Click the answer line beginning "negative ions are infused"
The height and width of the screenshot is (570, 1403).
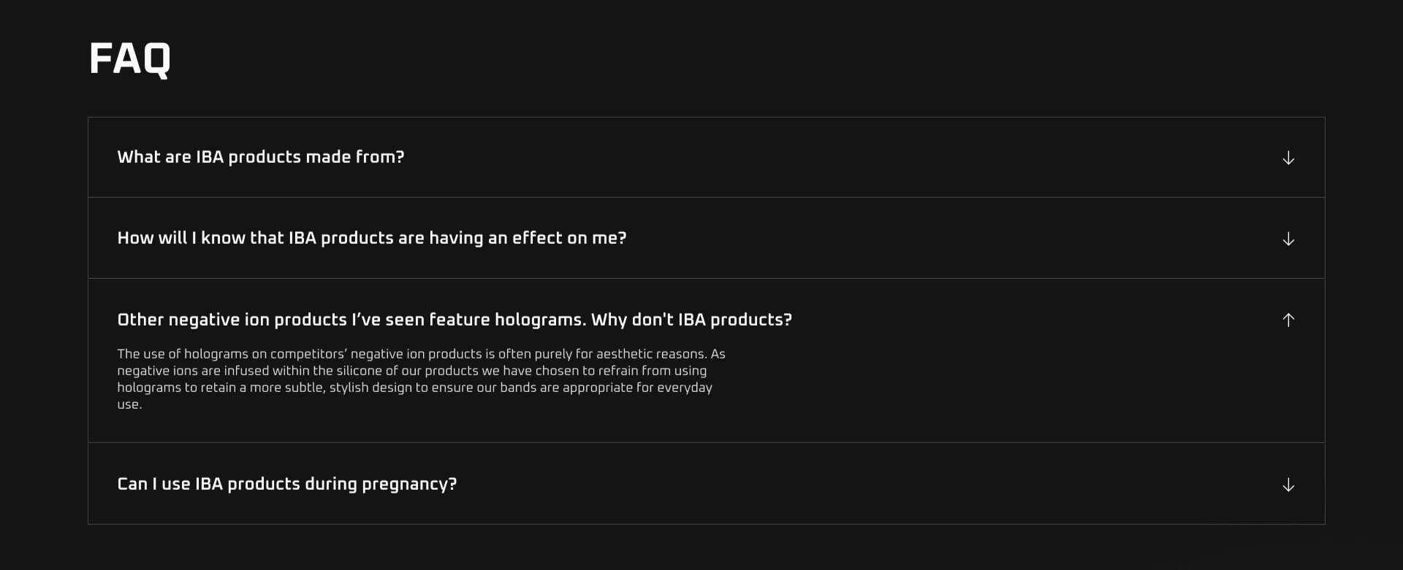point(411,371)
